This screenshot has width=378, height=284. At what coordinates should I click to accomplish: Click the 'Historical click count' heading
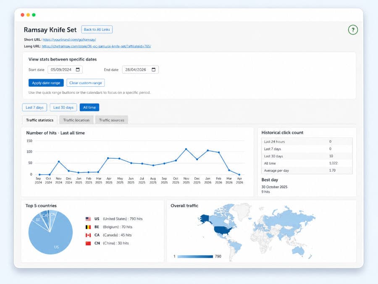[282, 133]
